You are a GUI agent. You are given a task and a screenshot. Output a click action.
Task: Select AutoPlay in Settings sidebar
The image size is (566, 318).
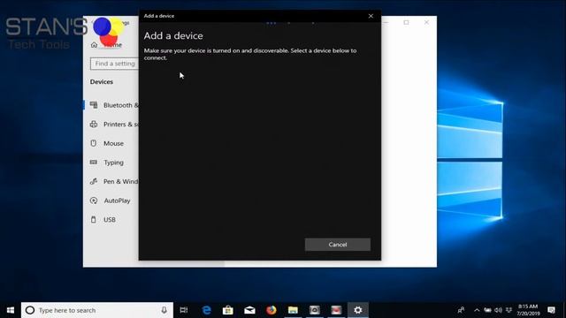click(117, 201)
